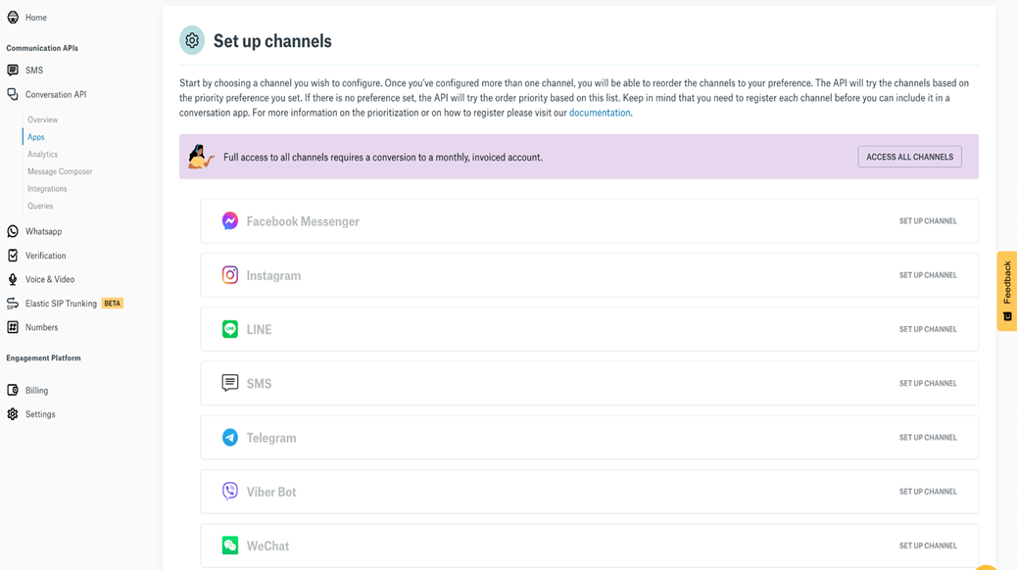Open Whatsapp from the sidebar

pyautogui.click(x=42, y=231)
